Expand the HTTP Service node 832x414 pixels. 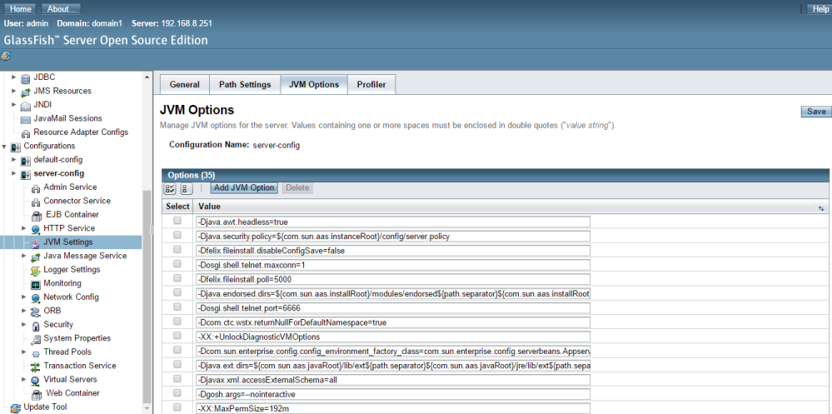(24, 228)
